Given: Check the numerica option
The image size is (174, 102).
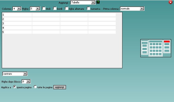Looking at the screenshot, I should (x=89, y=8).
